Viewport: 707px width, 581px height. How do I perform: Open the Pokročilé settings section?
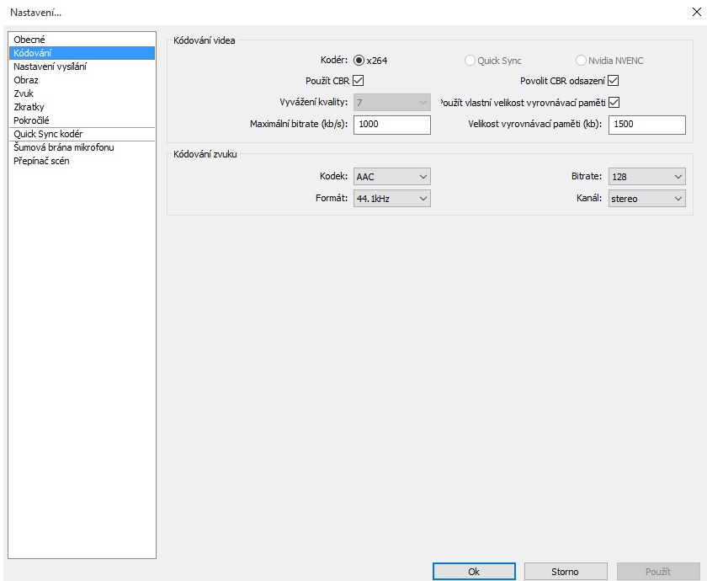tap(32, 120)
